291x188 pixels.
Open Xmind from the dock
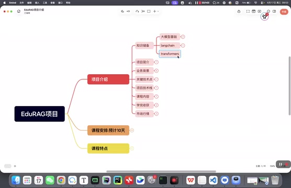[129, 180]
